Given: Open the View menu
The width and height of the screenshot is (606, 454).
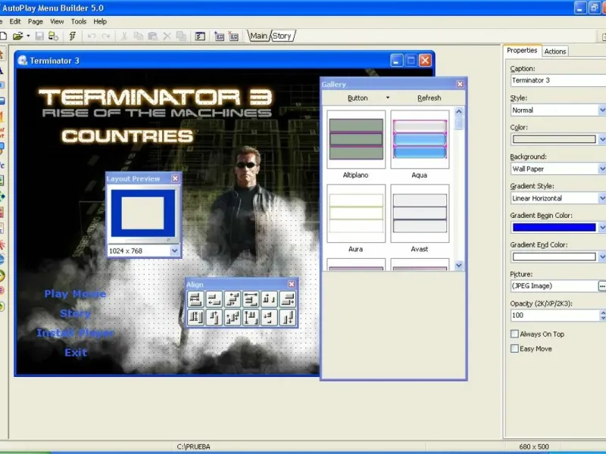Looking at the screenshot, I should click(x=57, y=22).
